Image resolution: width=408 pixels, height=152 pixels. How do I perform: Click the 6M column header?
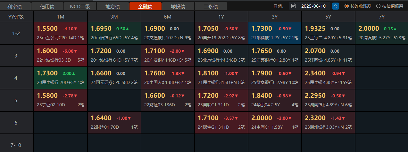(x=168, y=17)
